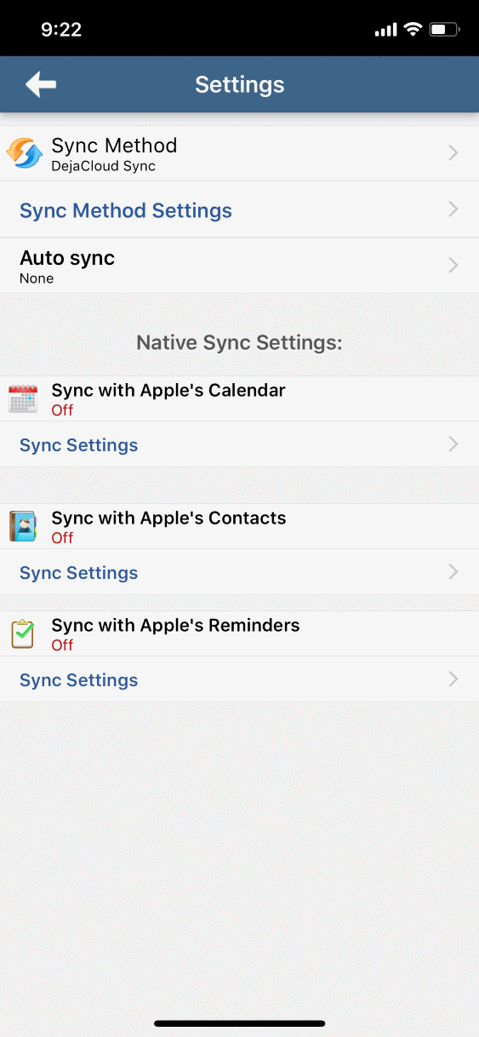Tap the Reminders clipboard checkmark icon
Image resolution: width=479 pixels, height=1037 pixels.
click(x=23, y=634)
